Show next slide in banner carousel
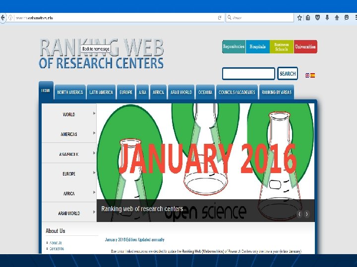357x267 pixels. click(307, 214)
